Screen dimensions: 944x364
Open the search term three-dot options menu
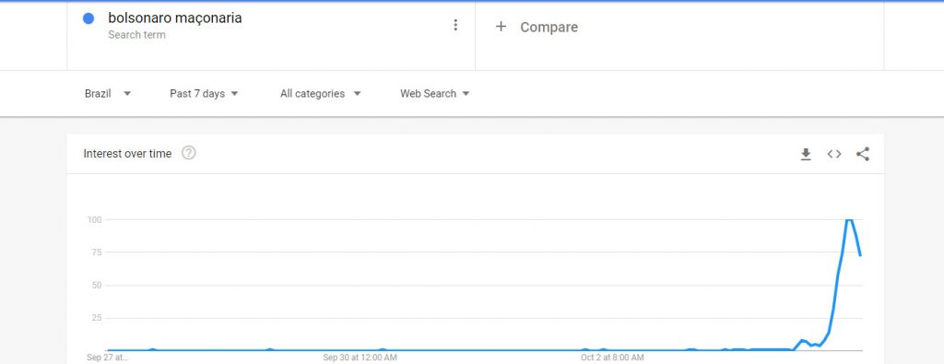coord(455,25)
